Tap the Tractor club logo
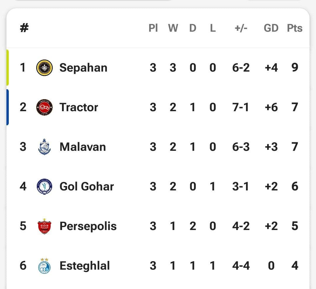This screenshot has width=316, height=289. pyautogui.click(x=44, y=107)
